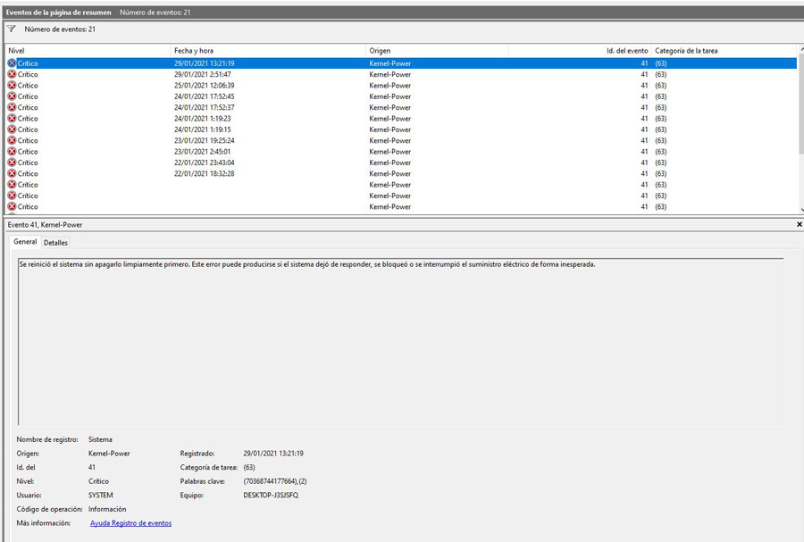Click critical icon for 29/01/2021 2:51:47 event
This screenshot has height=542, width=804.
(x=12, y=75)
